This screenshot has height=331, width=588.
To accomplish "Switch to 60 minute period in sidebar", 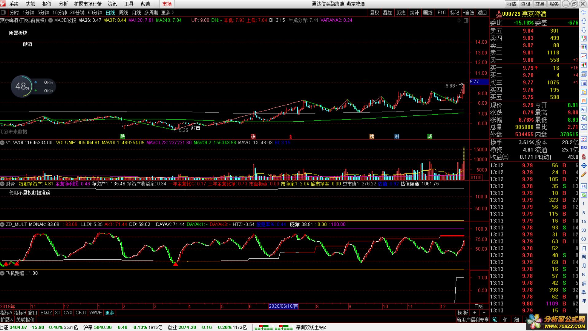I will (583, 239).
